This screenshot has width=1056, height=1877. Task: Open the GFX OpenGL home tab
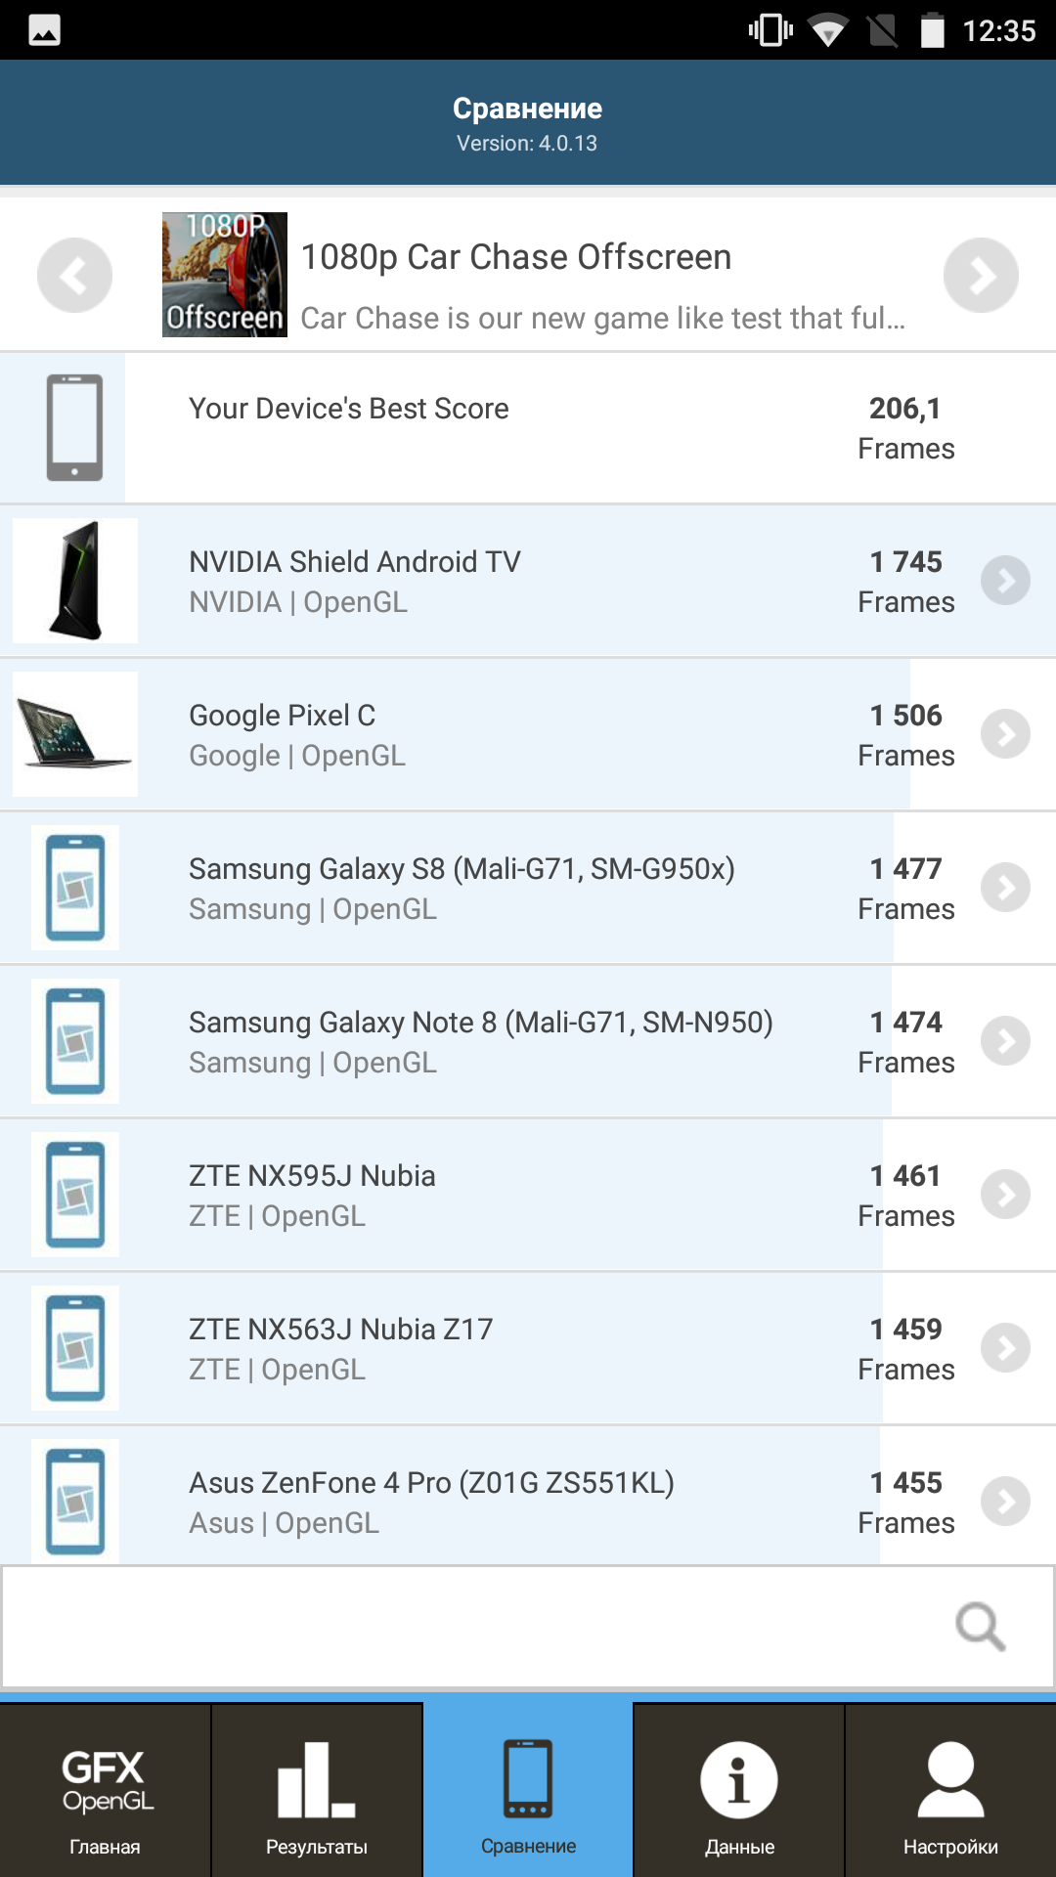coord(105,1790)
